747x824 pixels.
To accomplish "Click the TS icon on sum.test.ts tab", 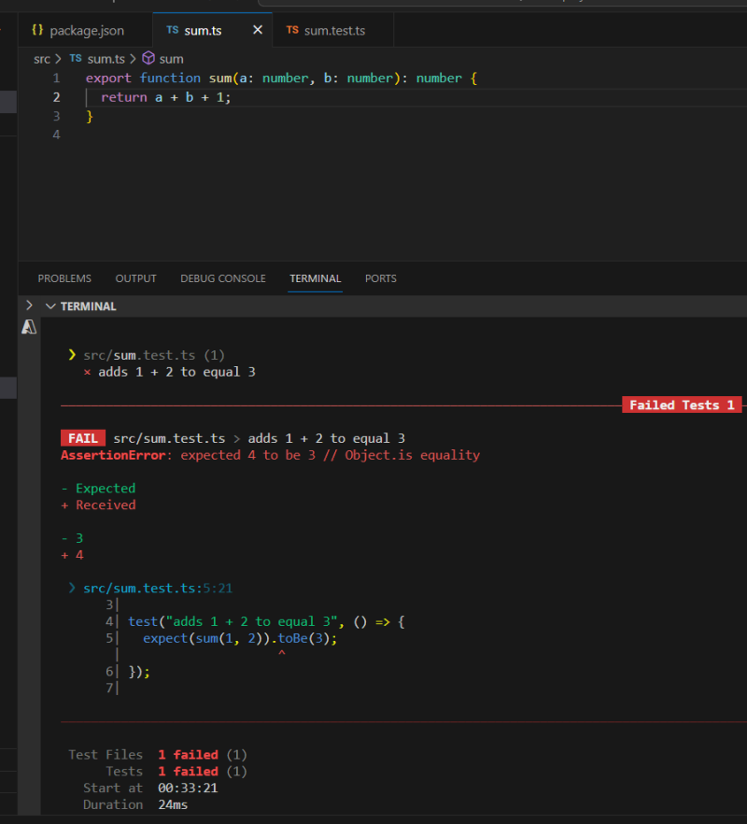I will click(x=292, y=31).
